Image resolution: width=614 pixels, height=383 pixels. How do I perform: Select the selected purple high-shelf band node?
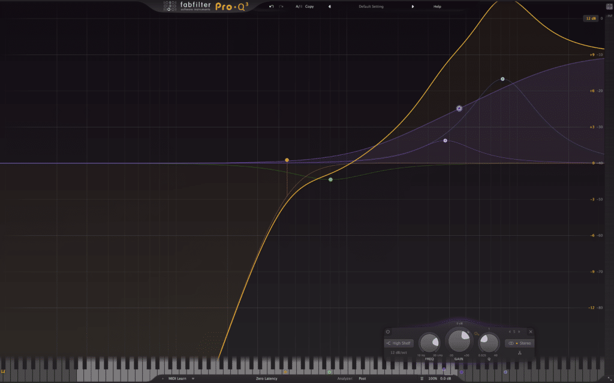(459, 108)
